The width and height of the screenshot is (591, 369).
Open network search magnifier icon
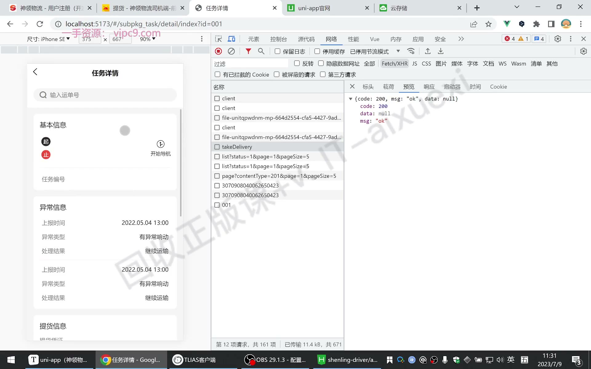(261, 51)
